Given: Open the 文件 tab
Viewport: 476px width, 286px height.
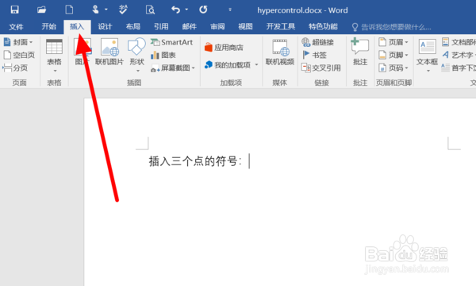Looking at the screenshot, I should click(16, 27).
